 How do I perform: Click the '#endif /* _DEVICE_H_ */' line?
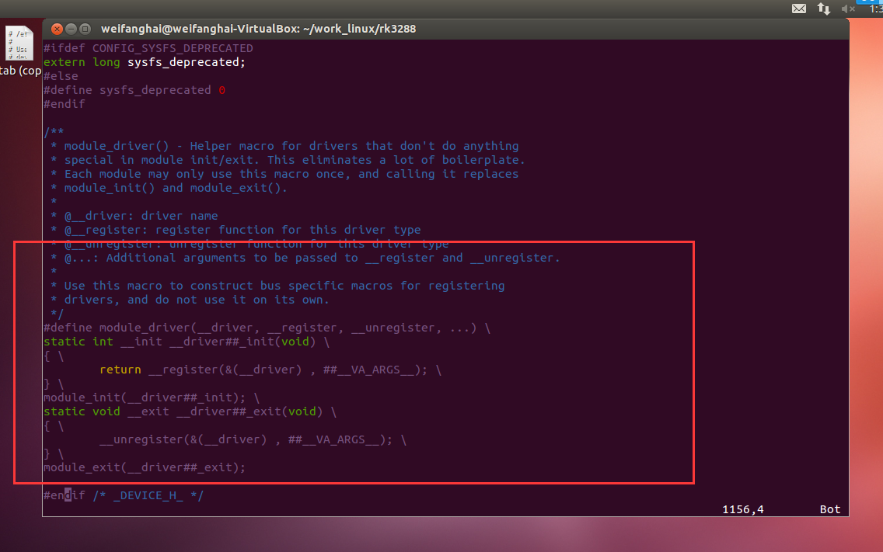pos(123,495)
